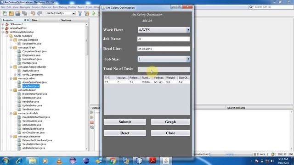Select DatabaseFile.java in the tree
Viewport: 294px width, 165px height.
tap(32, 44)
